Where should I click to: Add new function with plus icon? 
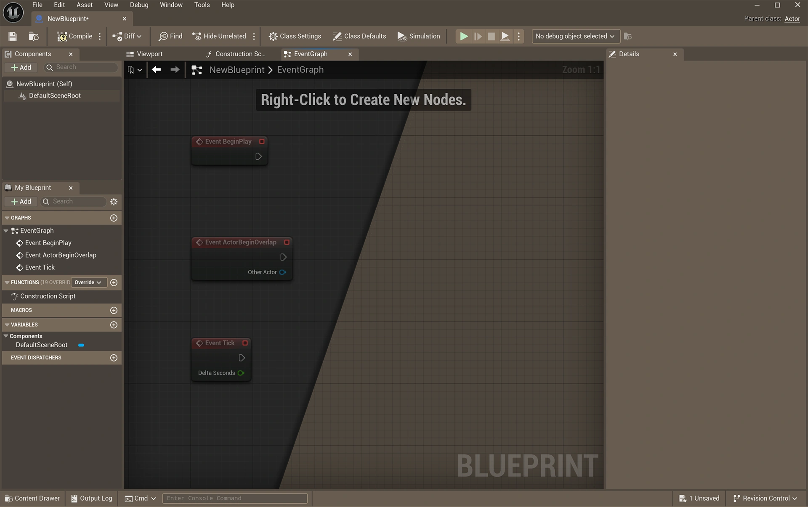tap(114, 283)
